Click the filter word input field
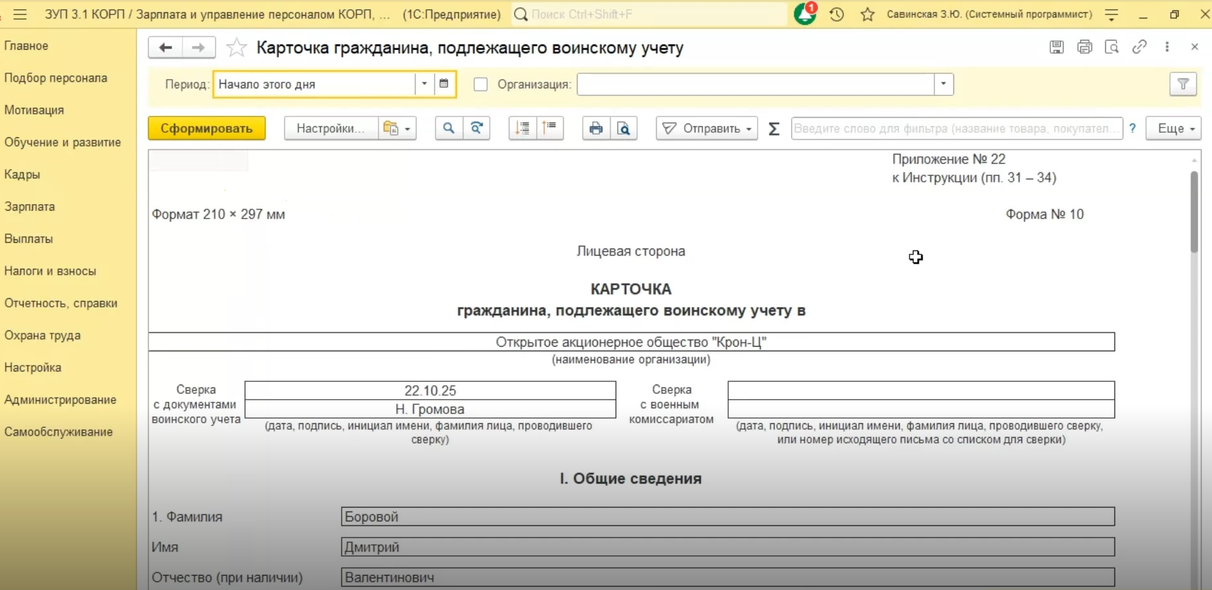The height and width of the screenshot is (590, 1212). (x=956, y=128)
